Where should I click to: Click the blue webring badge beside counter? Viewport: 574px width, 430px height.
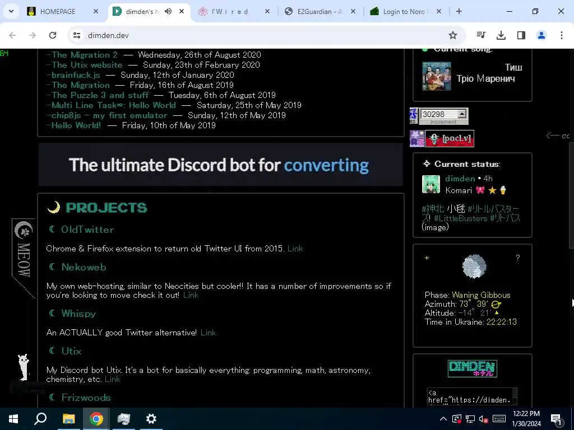(x=414, y=116)
